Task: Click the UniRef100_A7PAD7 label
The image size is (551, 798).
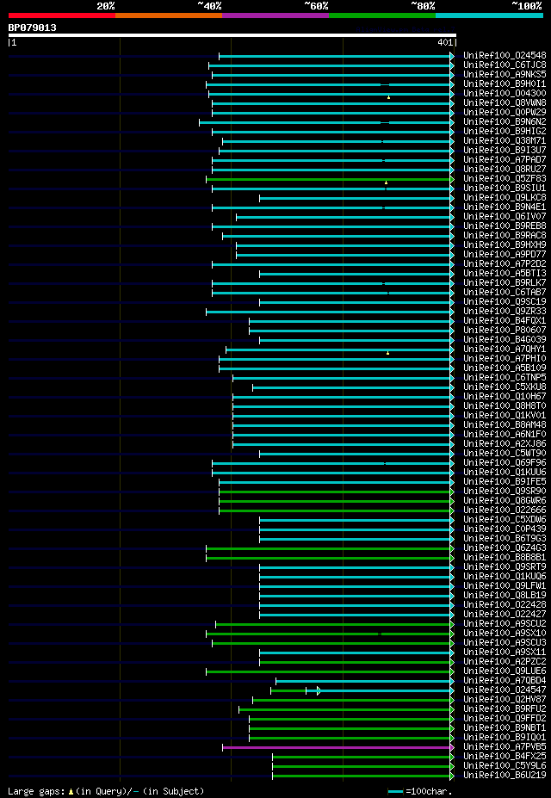Action: [505, 160]
